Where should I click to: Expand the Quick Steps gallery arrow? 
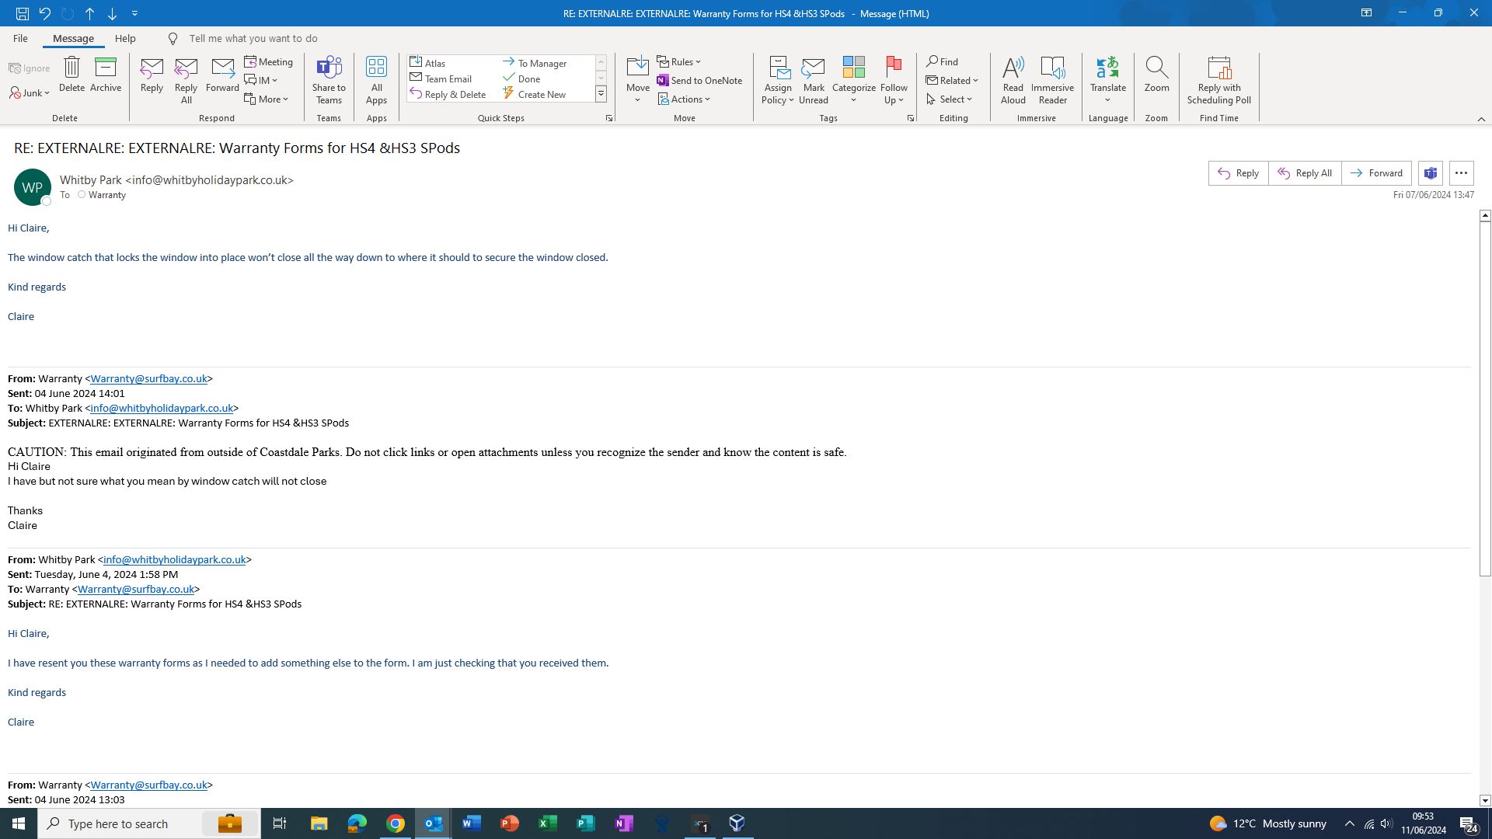(601, 95)
